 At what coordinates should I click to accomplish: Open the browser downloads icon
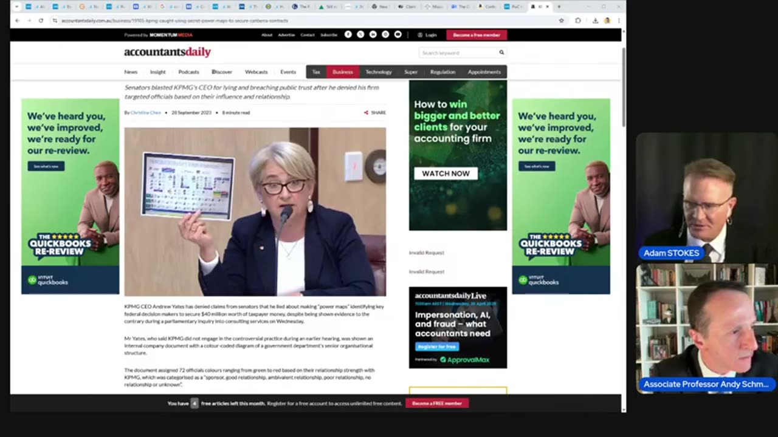click(x=595, y=20)
